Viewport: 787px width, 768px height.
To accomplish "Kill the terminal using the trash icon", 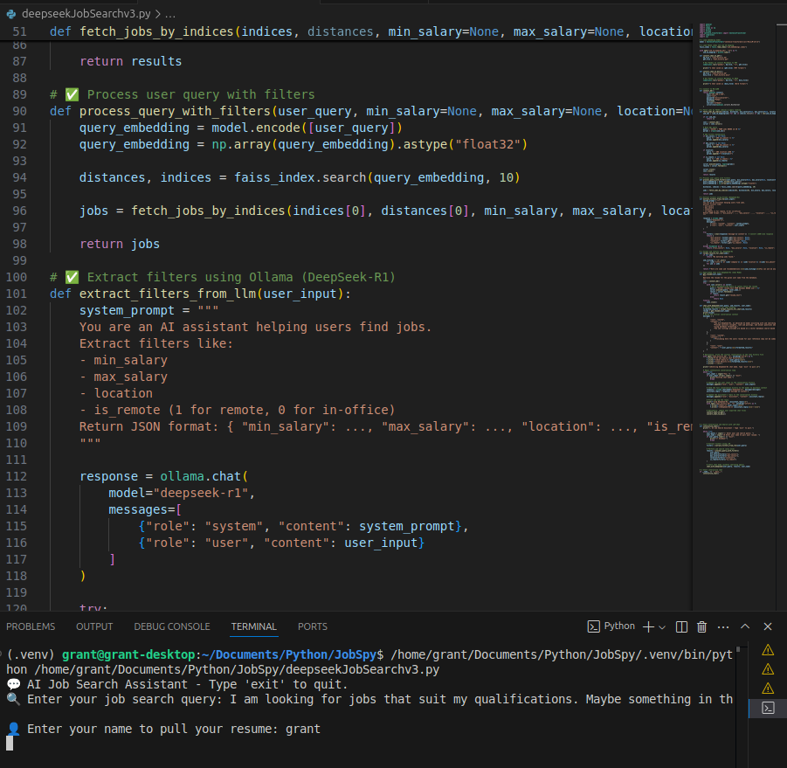I will (x=701, y=626).
